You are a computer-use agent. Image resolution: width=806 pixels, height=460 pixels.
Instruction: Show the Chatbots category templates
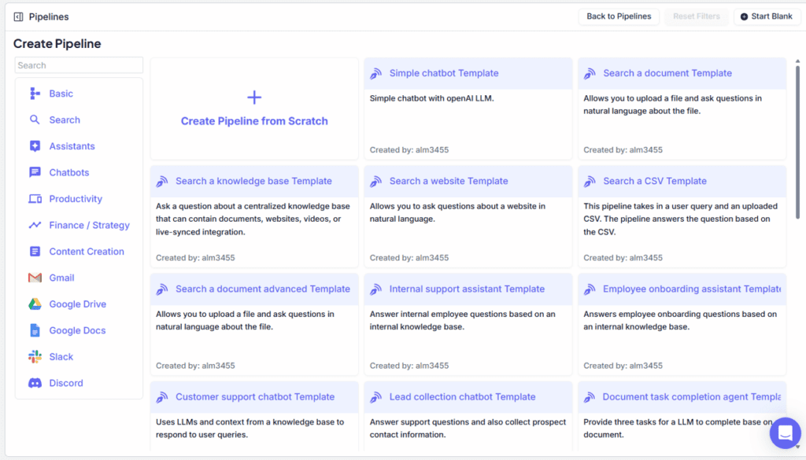69,172
